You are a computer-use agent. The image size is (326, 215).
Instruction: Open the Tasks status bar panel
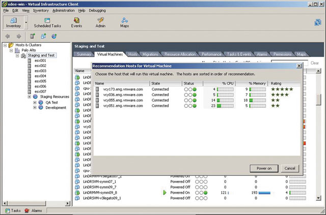click(13, 210)
